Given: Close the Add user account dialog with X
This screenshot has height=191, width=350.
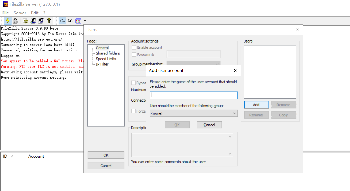Looking at the screenshot, I should (x=236, y=71).
